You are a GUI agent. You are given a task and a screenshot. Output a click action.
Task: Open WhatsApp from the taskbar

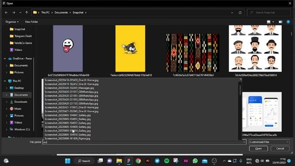[195, 161]
